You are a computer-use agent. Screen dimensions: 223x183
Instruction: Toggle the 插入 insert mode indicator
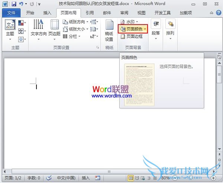tap(85, 178)
